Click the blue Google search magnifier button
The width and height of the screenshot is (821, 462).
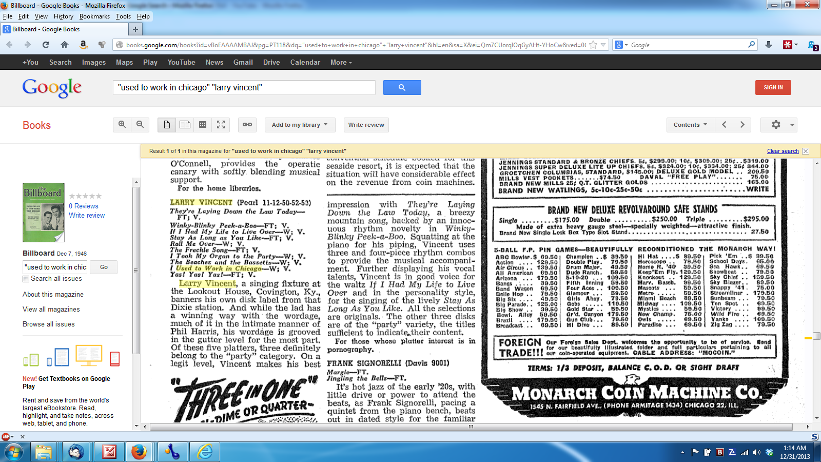402,87
